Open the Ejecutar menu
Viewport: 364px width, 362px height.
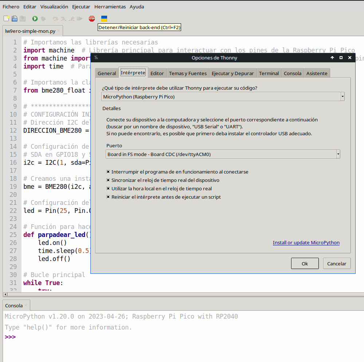click(x=81, y=7)
